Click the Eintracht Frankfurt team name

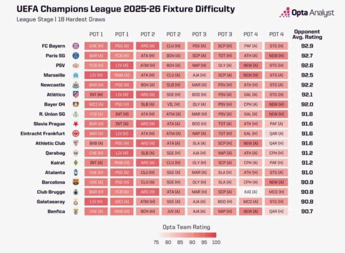pyautogui.click(x=43, y=134)
